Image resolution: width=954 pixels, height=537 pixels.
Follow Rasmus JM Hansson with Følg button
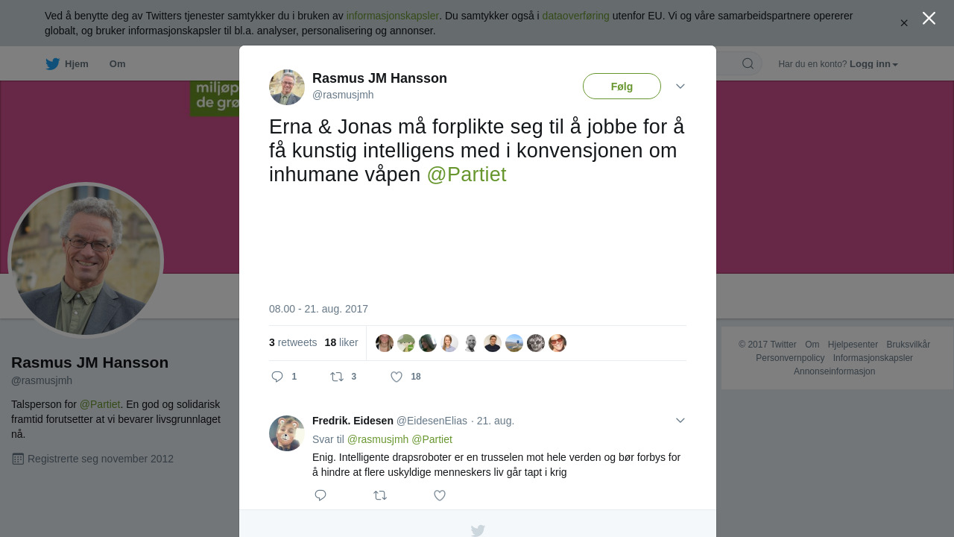[x=622, y=87]
